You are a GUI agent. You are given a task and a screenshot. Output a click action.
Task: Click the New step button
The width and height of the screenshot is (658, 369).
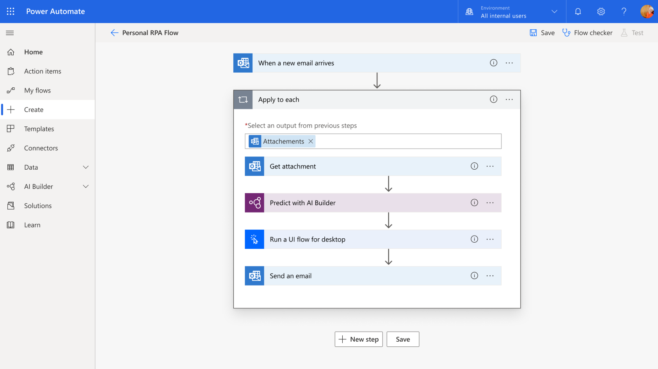(x=359, y=339)
